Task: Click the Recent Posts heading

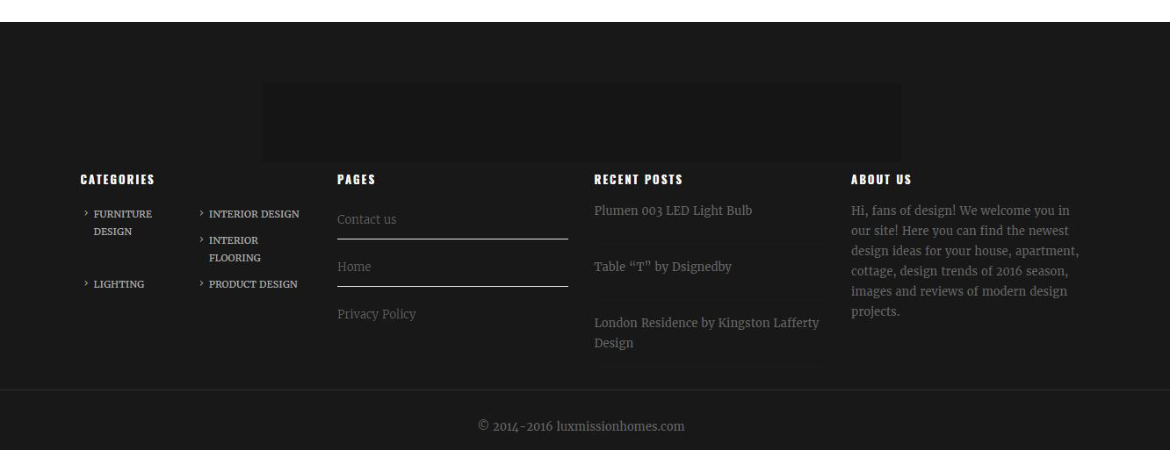Action: point(638,179)
